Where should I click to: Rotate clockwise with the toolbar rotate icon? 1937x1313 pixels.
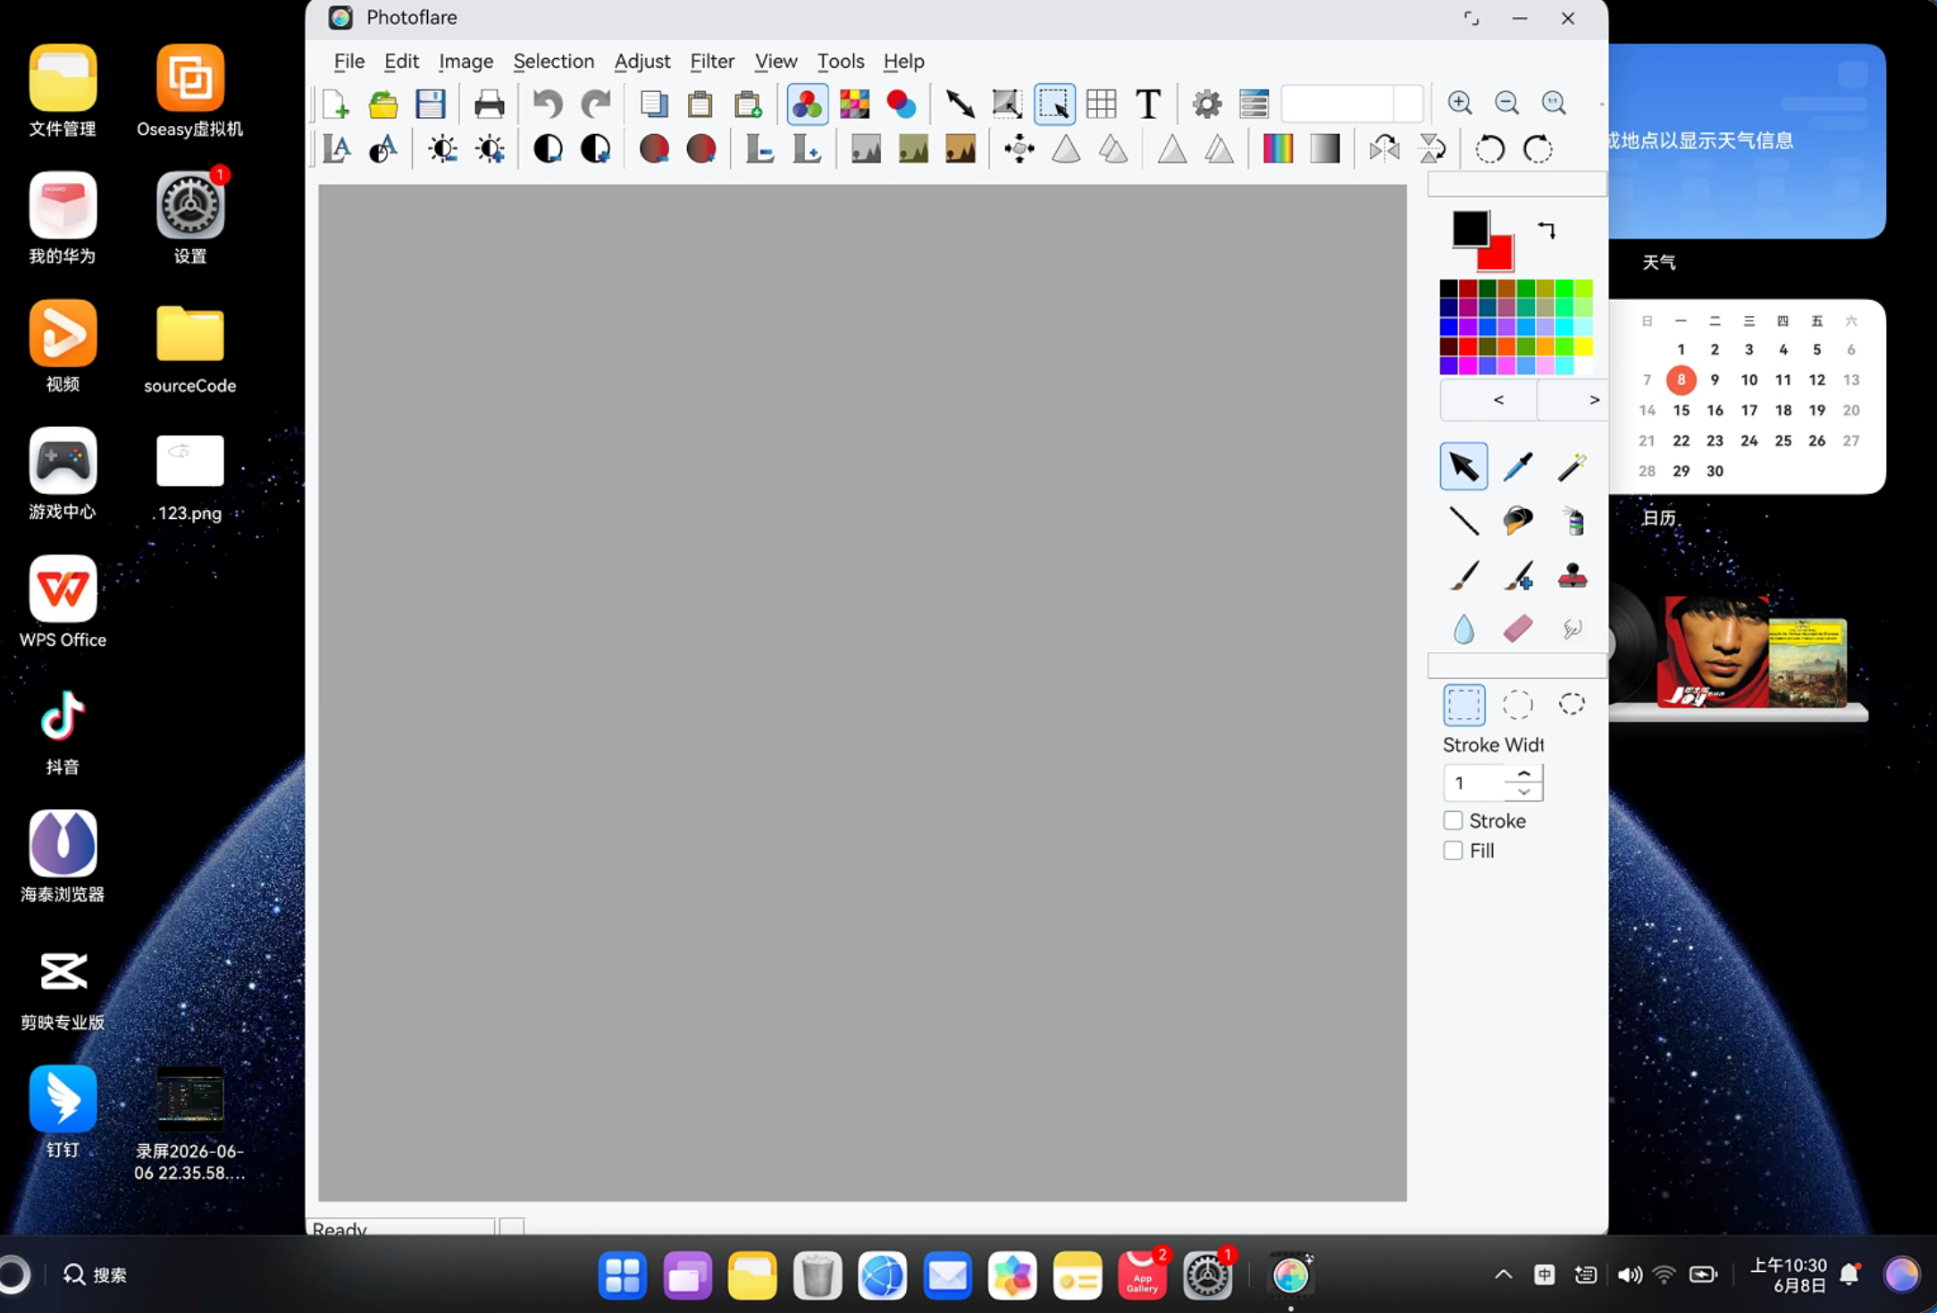(1538, 149)
